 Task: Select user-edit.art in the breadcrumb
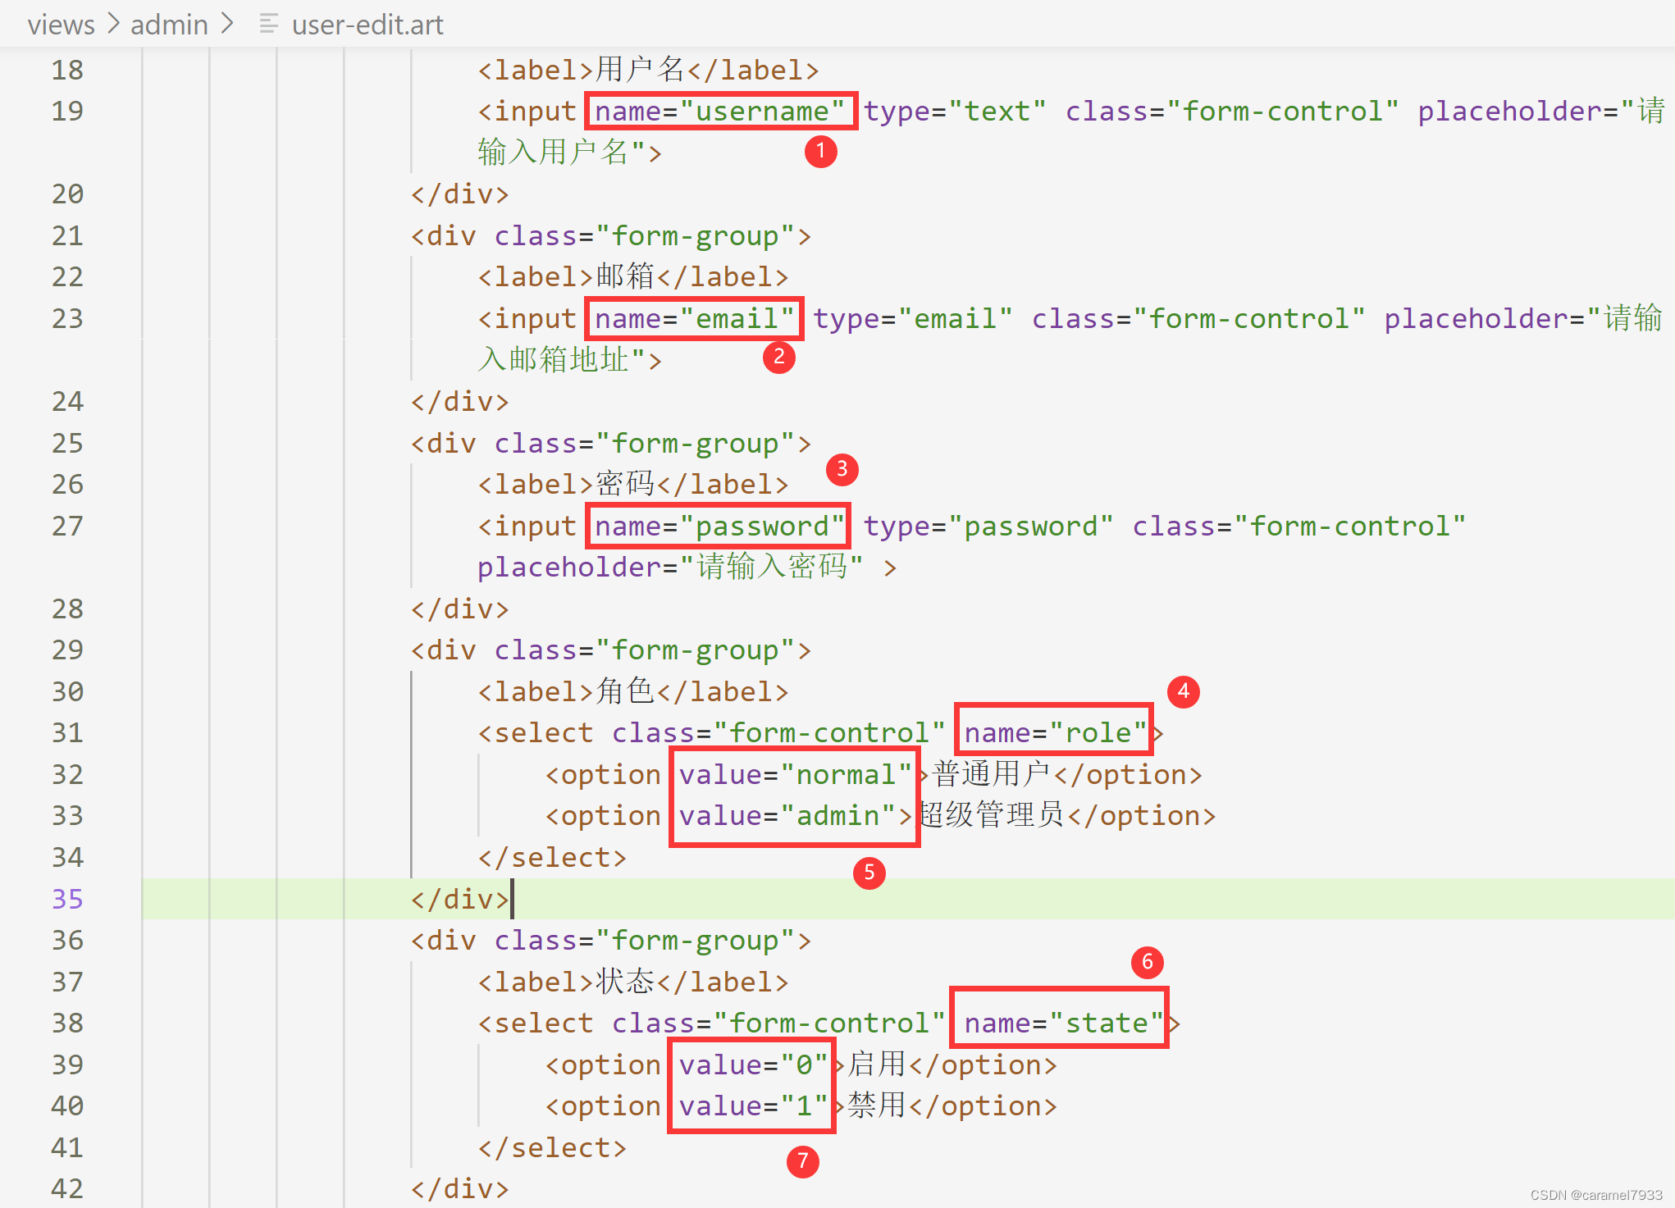(367, 25)
